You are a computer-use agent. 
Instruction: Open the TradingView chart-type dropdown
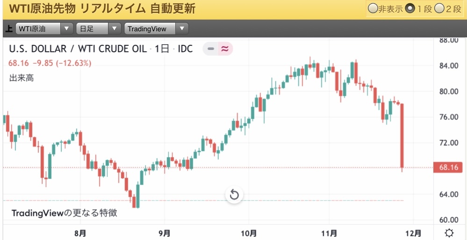(x=157, y=29)
